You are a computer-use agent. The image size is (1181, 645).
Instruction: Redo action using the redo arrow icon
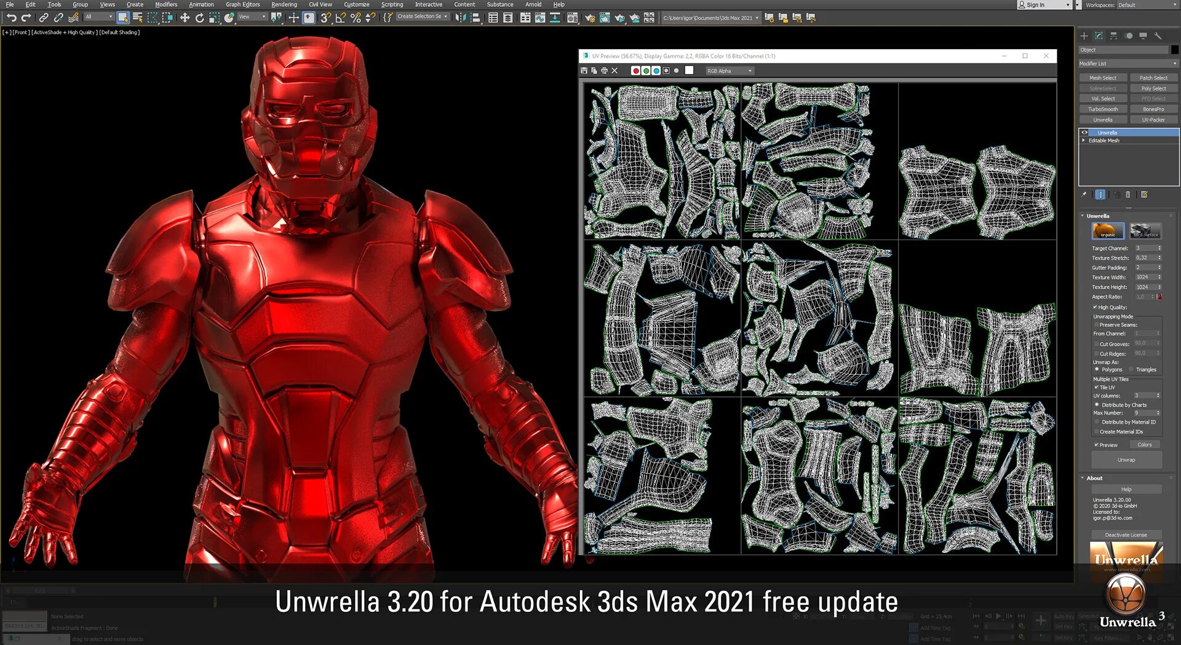click(26, 18)
